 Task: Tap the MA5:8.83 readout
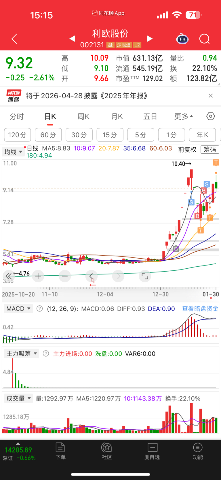pos(56,148)
